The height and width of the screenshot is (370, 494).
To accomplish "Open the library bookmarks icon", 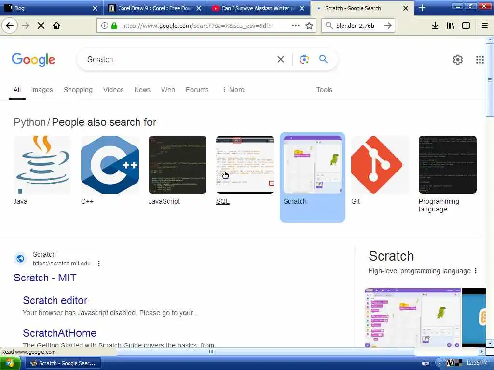I will tap(451, 26).
